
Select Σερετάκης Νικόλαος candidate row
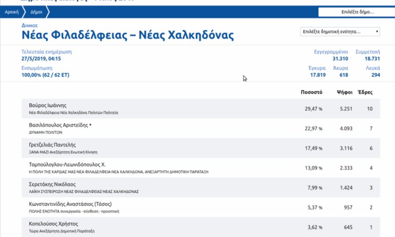point(53,184)
